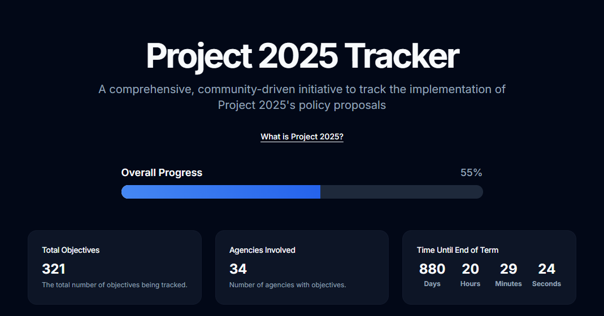Screen dimensions: 604x316
Task: Click the 29 Minutes countdown value
Action: 509,269
